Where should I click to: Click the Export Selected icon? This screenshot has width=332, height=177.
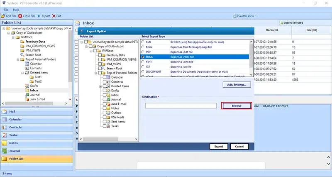[281, 23]
